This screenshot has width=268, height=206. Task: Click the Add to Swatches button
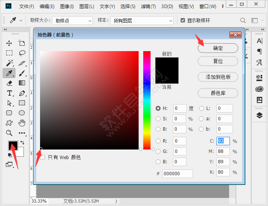coord(218,77)
